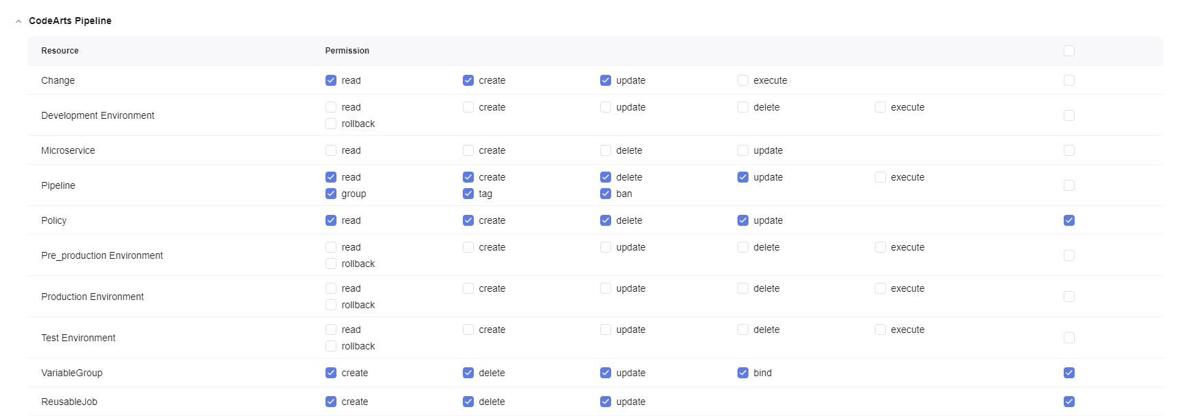The image size is (1177, 416).
Task: Uncheck create permission for Pipeline
Action: [x=468, y=177]
